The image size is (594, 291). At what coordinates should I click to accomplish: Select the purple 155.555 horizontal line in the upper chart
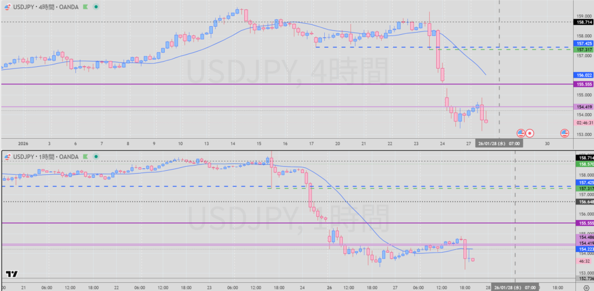(x=232, y=84)
